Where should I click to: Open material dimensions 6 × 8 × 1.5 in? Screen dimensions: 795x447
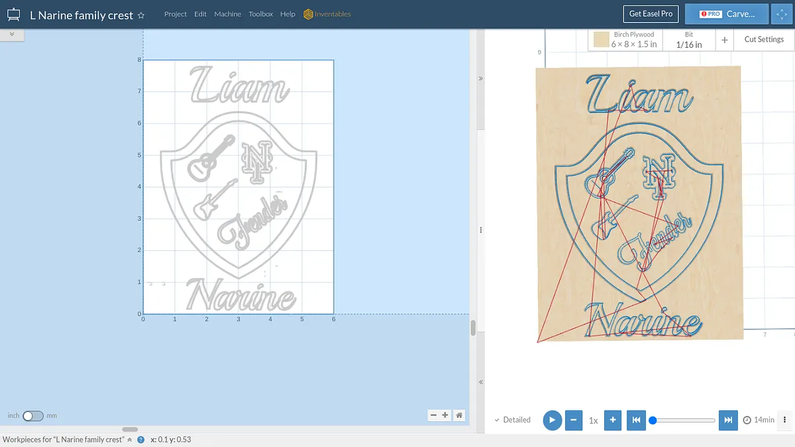coord(634,44)
